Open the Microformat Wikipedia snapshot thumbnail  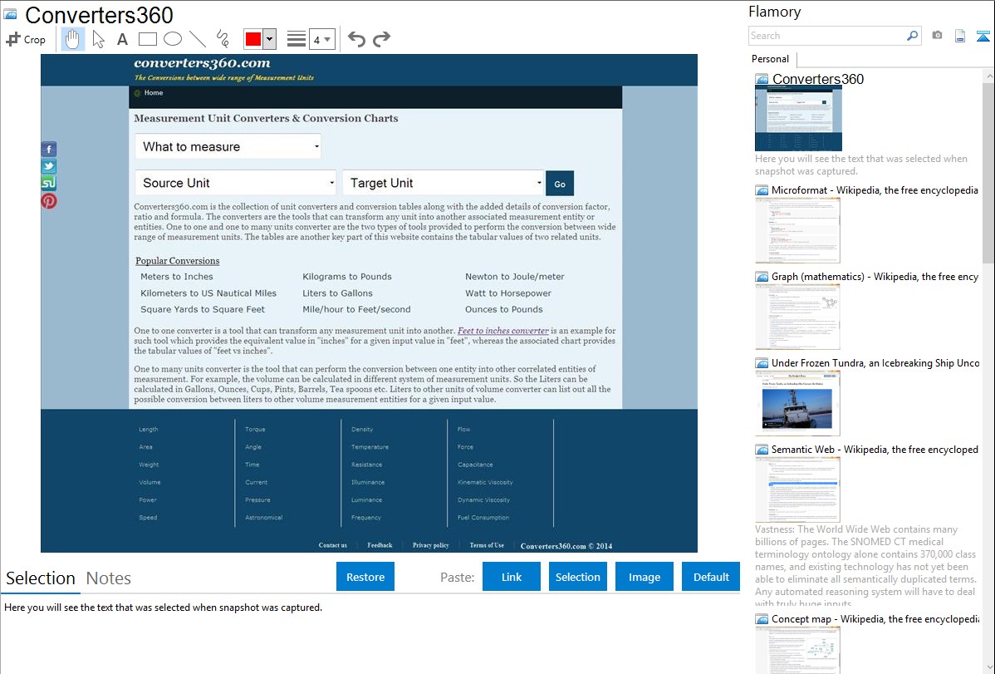click(x=797, y=230)
